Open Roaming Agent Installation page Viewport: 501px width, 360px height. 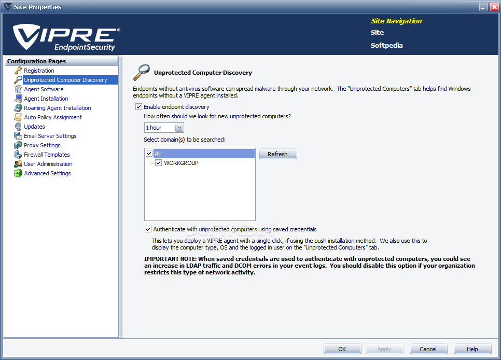click(x=58, y=108)
